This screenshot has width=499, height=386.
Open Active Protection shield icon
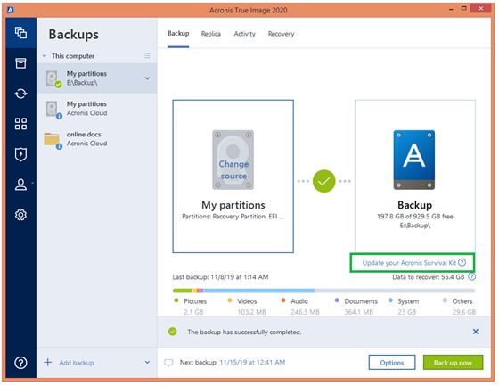pyautogui.click(x=20, y=154)
